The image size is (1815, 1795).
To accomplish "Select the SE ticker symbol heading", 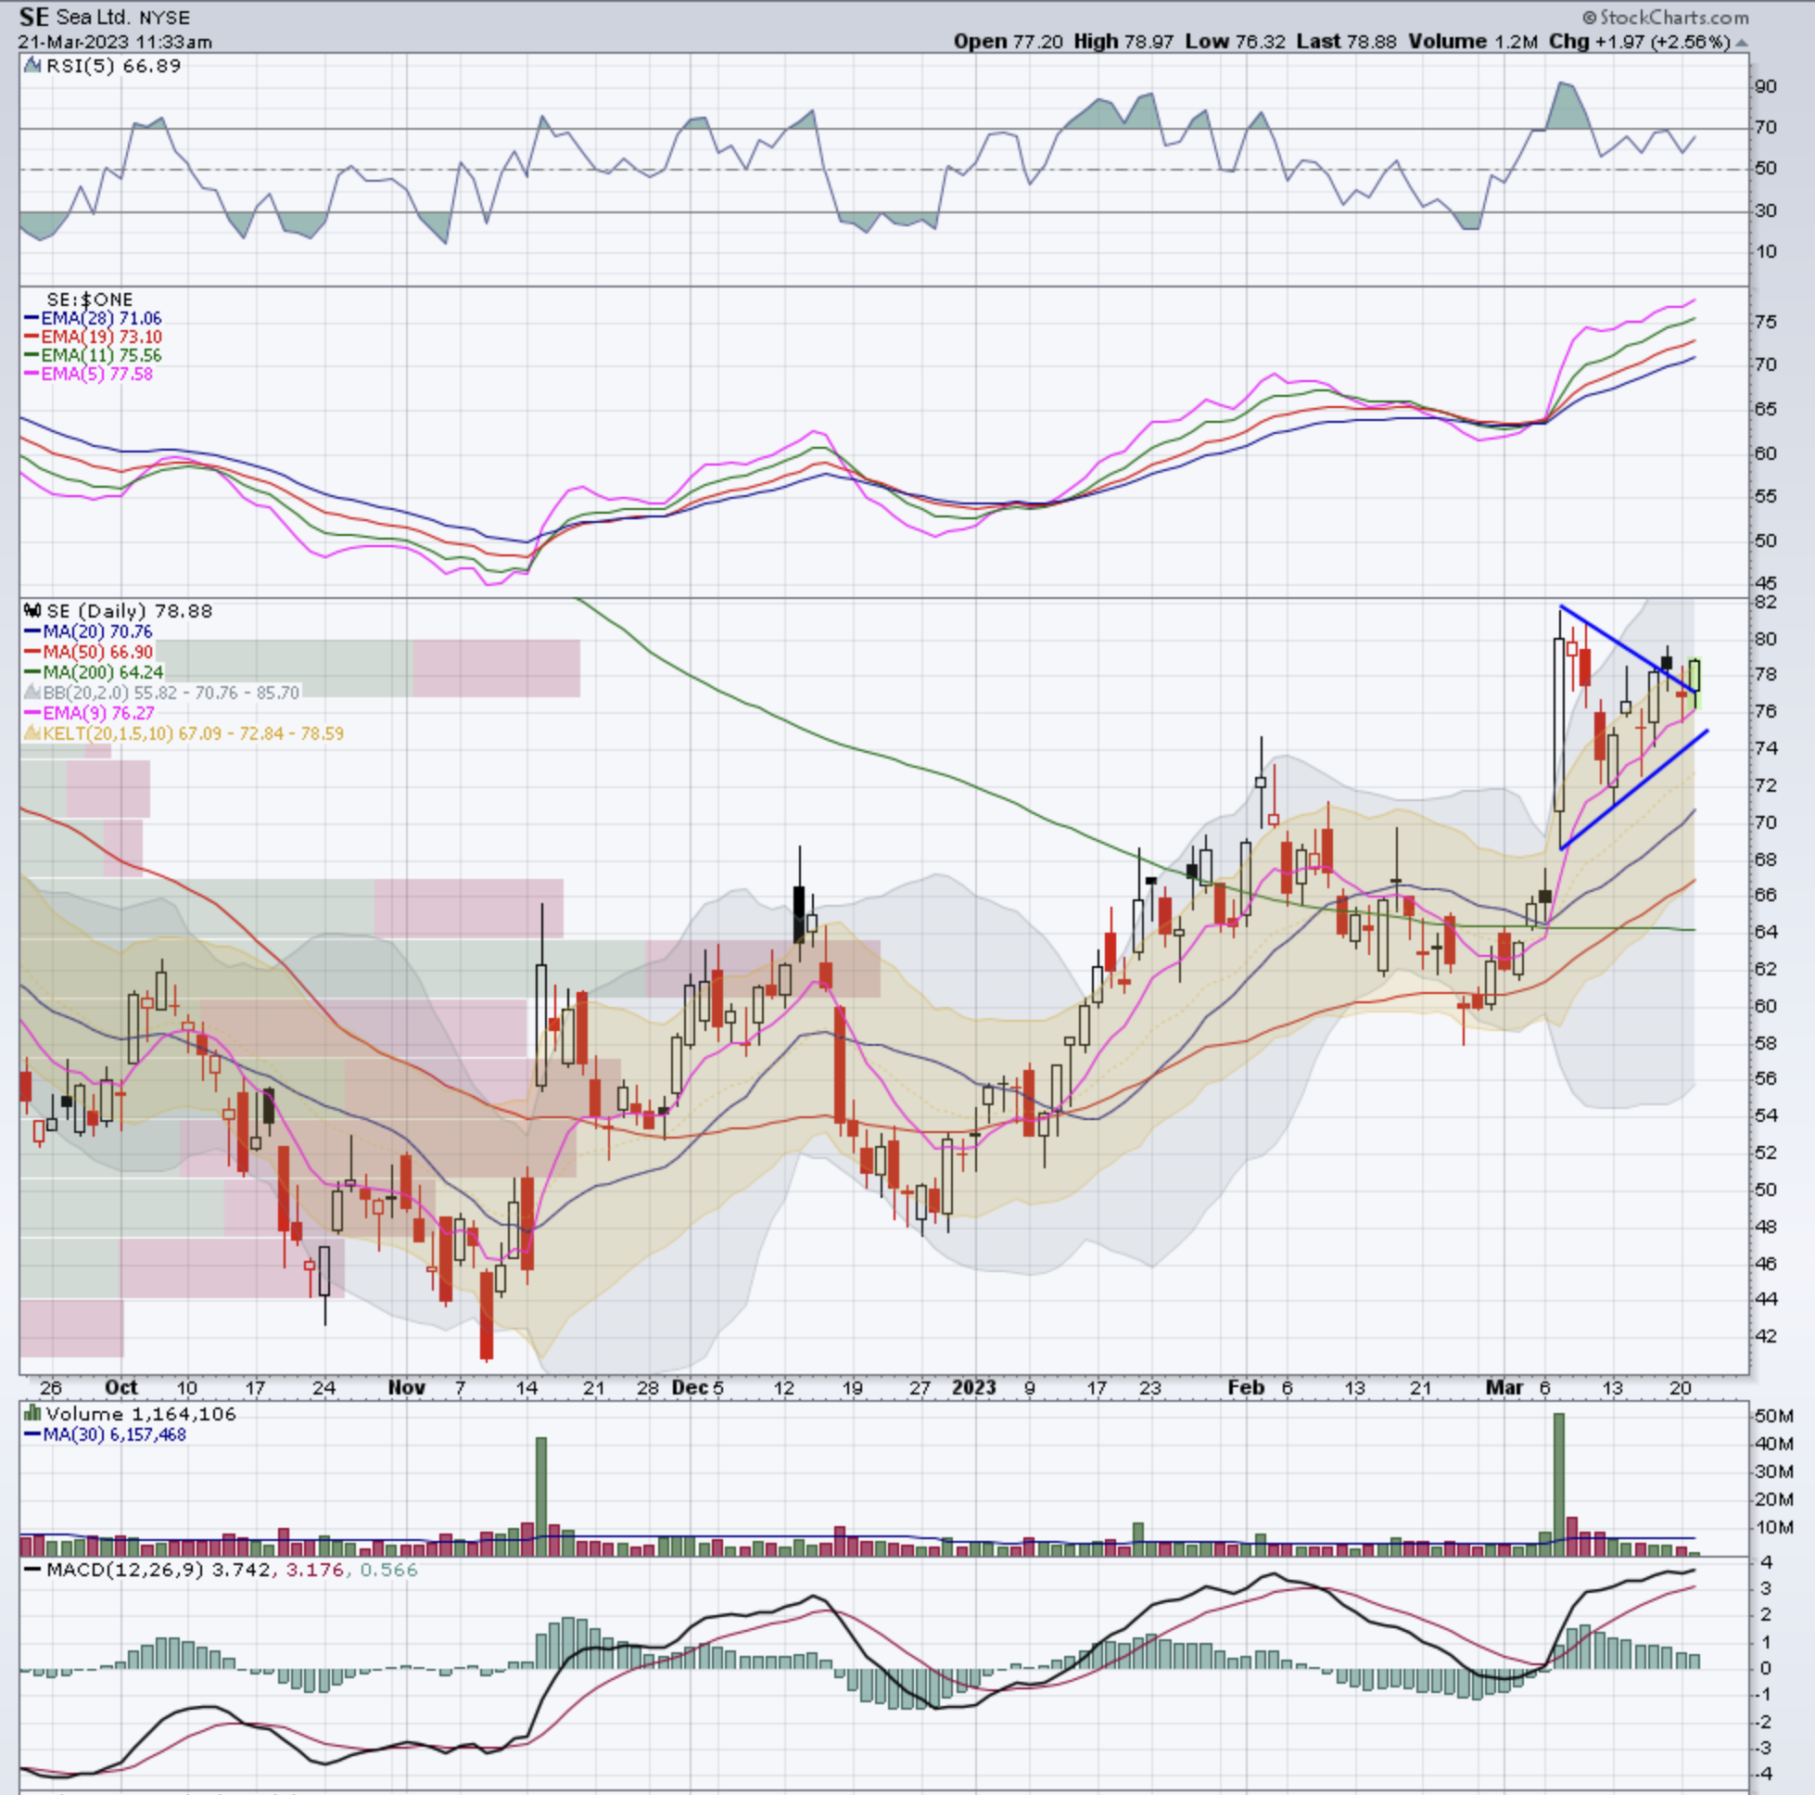I will coord(33,17).
